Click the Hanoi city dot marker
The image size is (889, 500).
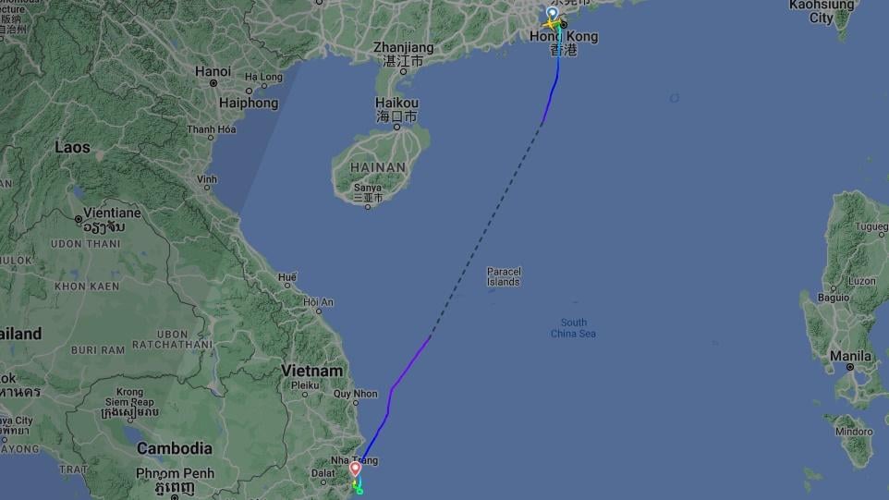click(213, 83)
